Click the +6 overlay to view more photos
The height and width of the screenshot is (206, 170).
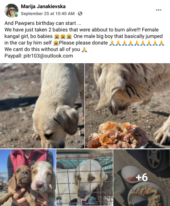click(x=142, y=177)
